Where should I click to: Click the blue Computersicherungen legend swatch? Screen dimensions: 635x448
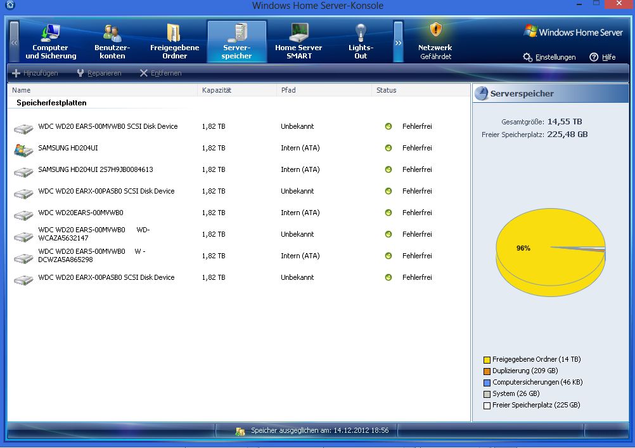tap(487, 382)
